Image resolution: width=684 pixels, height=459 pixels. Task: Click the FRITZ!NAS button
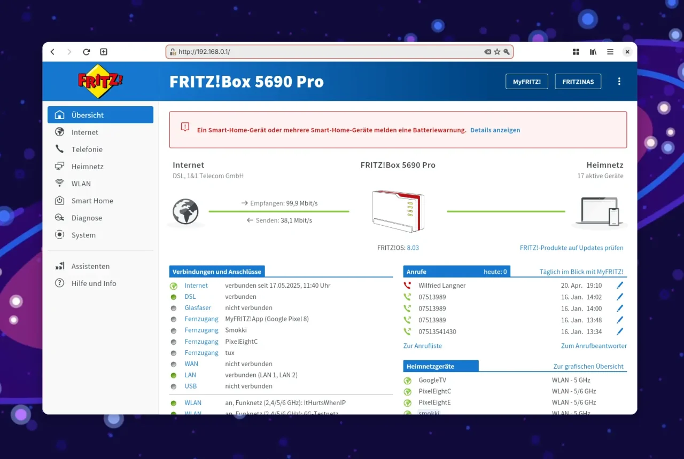tap(578, 82)
